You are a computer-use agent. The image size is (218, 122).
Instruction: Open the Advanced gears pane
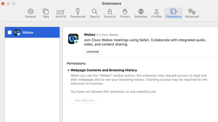(x=192, y=13)
